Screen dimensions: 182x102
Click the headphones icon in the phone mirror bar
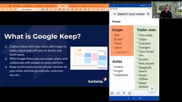(x=145, y=6)
